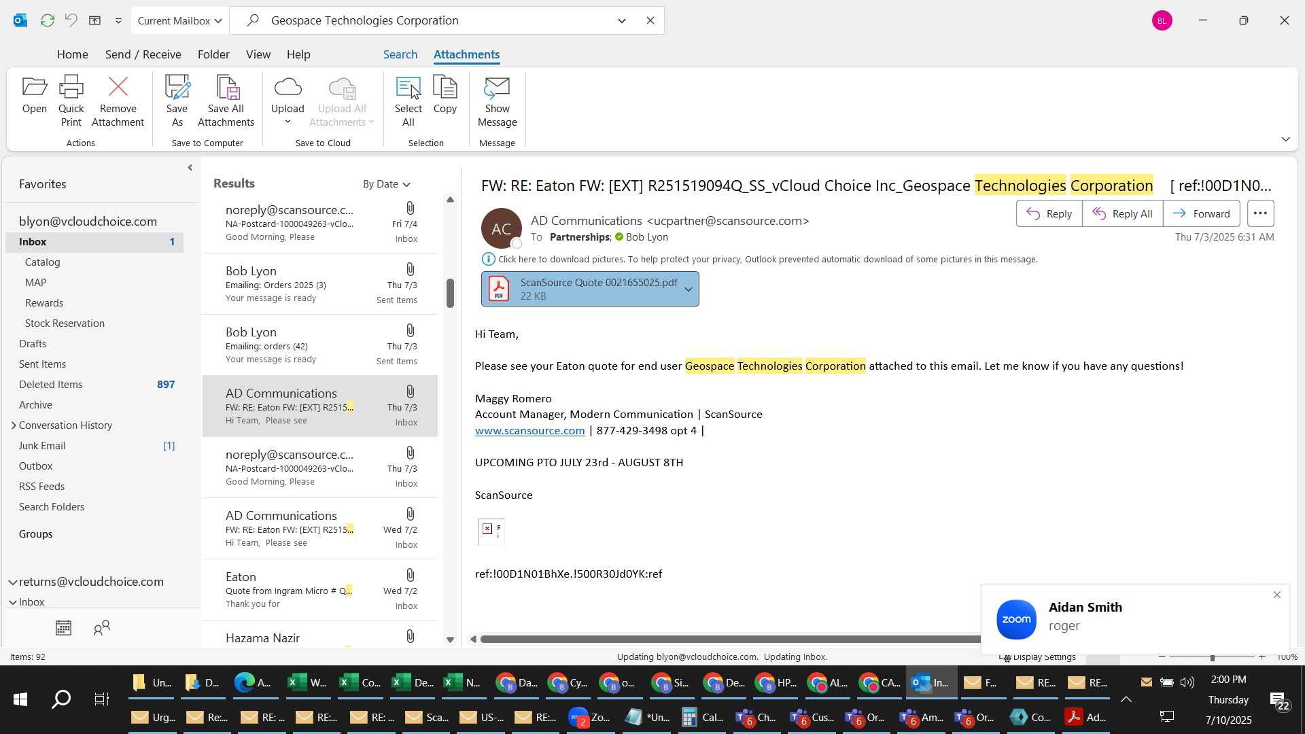This screenshot has height=734, width=1305.
Task: Click Reply button
Action: point(1049,213)
